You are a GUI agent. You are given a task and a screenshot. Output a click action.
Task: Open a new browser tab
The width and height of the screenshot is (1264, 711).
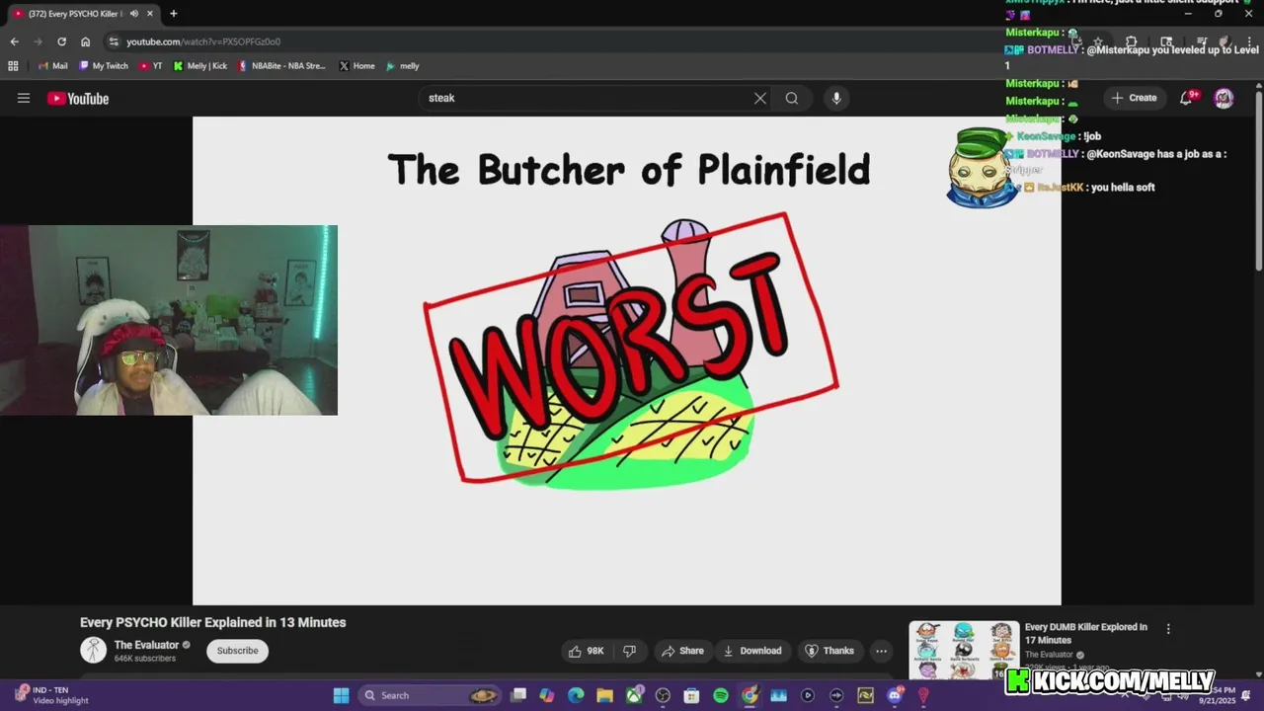tap(174, 14)
